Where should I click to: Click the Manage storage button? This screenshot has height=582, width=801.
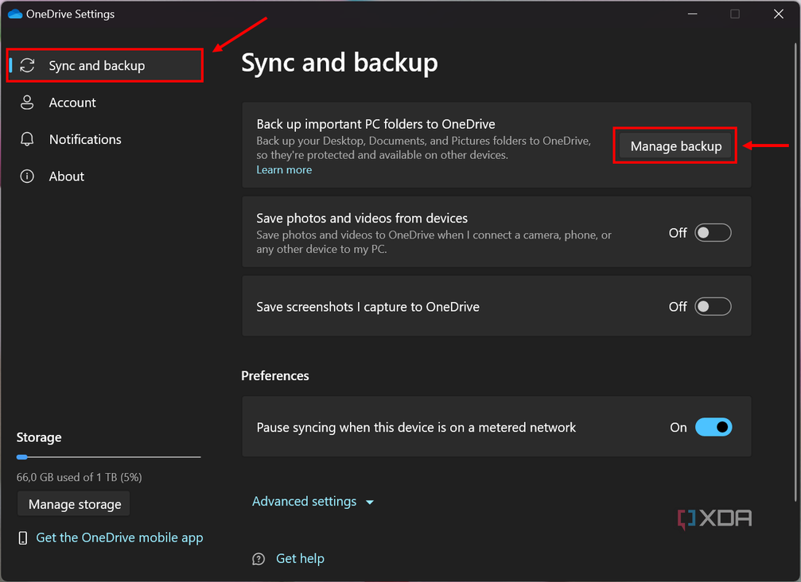pos(73,503)
